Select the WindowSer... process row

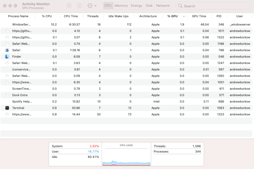tap(126, 24)
